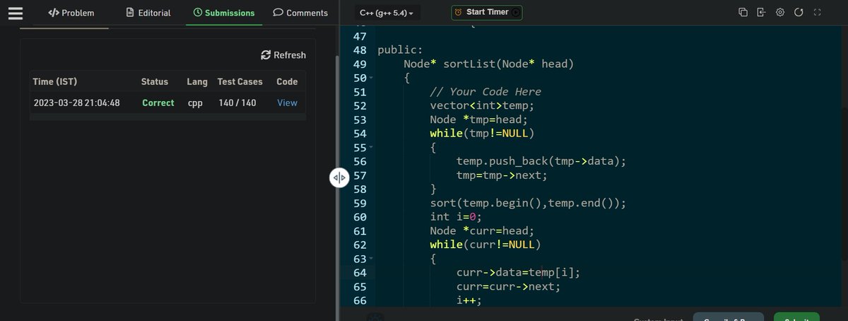
Task: Click the alarm clock timer icon
Action: 458,12
